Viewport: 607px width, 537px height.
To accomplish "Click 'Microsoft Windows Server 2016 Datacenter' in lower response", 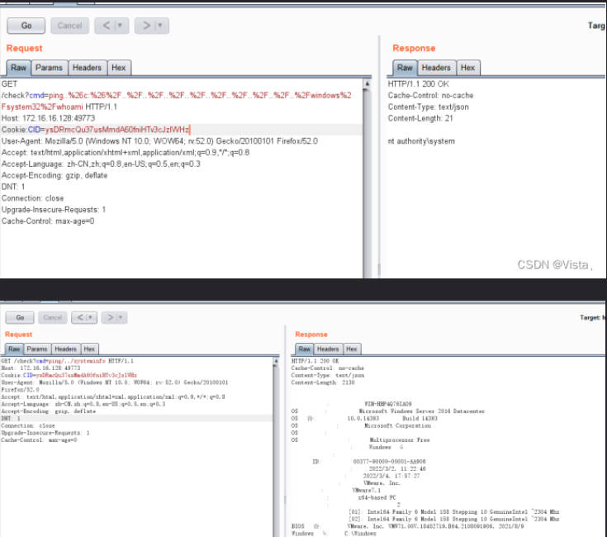I will (x=421, y=411).
